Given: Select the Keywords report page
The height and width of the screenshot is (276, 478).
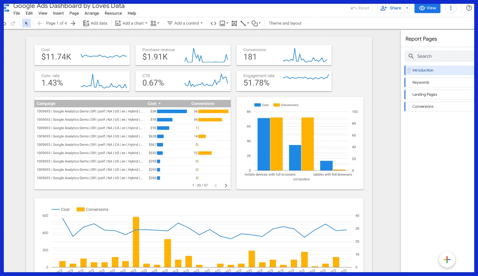Looking at the screenshot, I should click(x=439, y=82).
